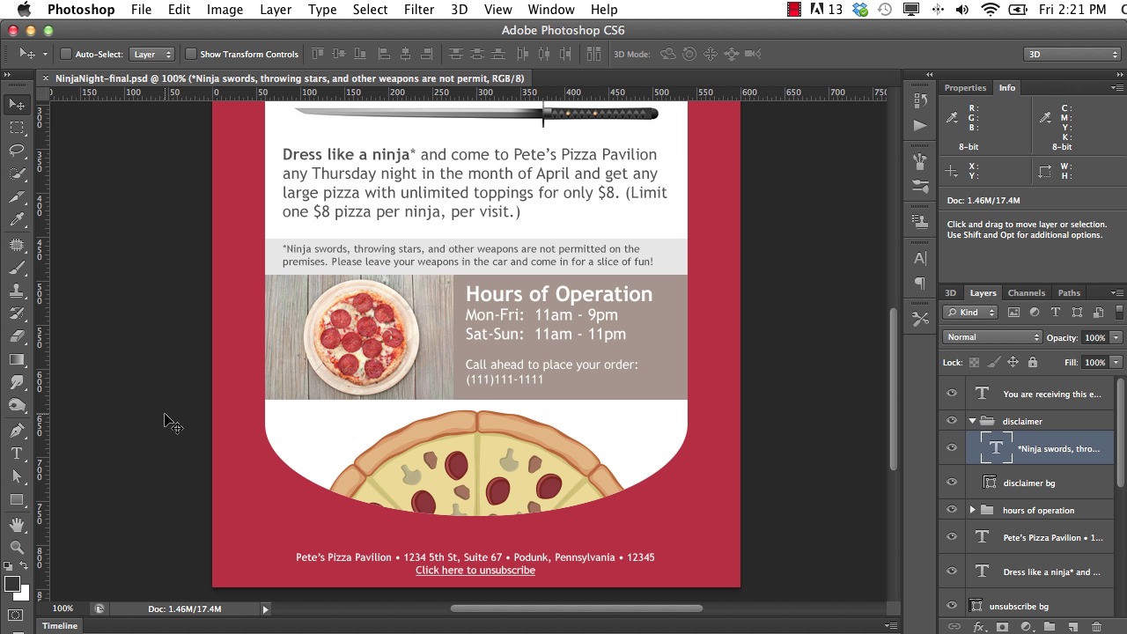Click the delete layer trash icon
Viewport: 1127px width, 634px height.
tap(1096, 627)
